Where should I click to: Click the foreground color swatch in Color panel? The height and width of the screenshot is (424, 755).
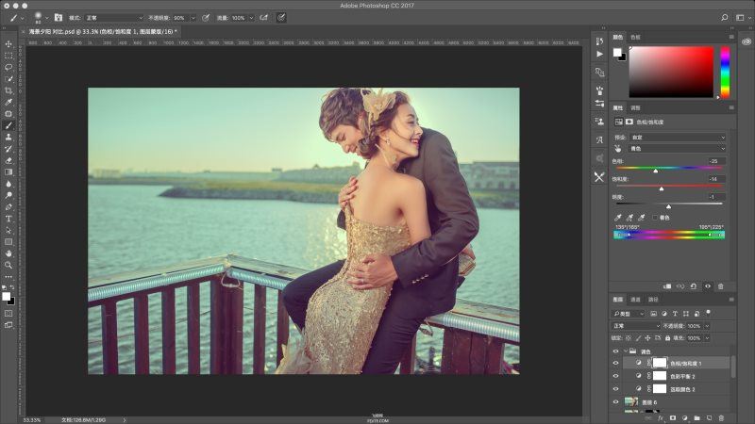point(617,53)
